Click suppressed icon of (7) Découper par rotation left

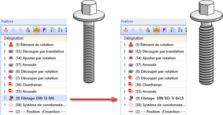[x=11, y=78]
